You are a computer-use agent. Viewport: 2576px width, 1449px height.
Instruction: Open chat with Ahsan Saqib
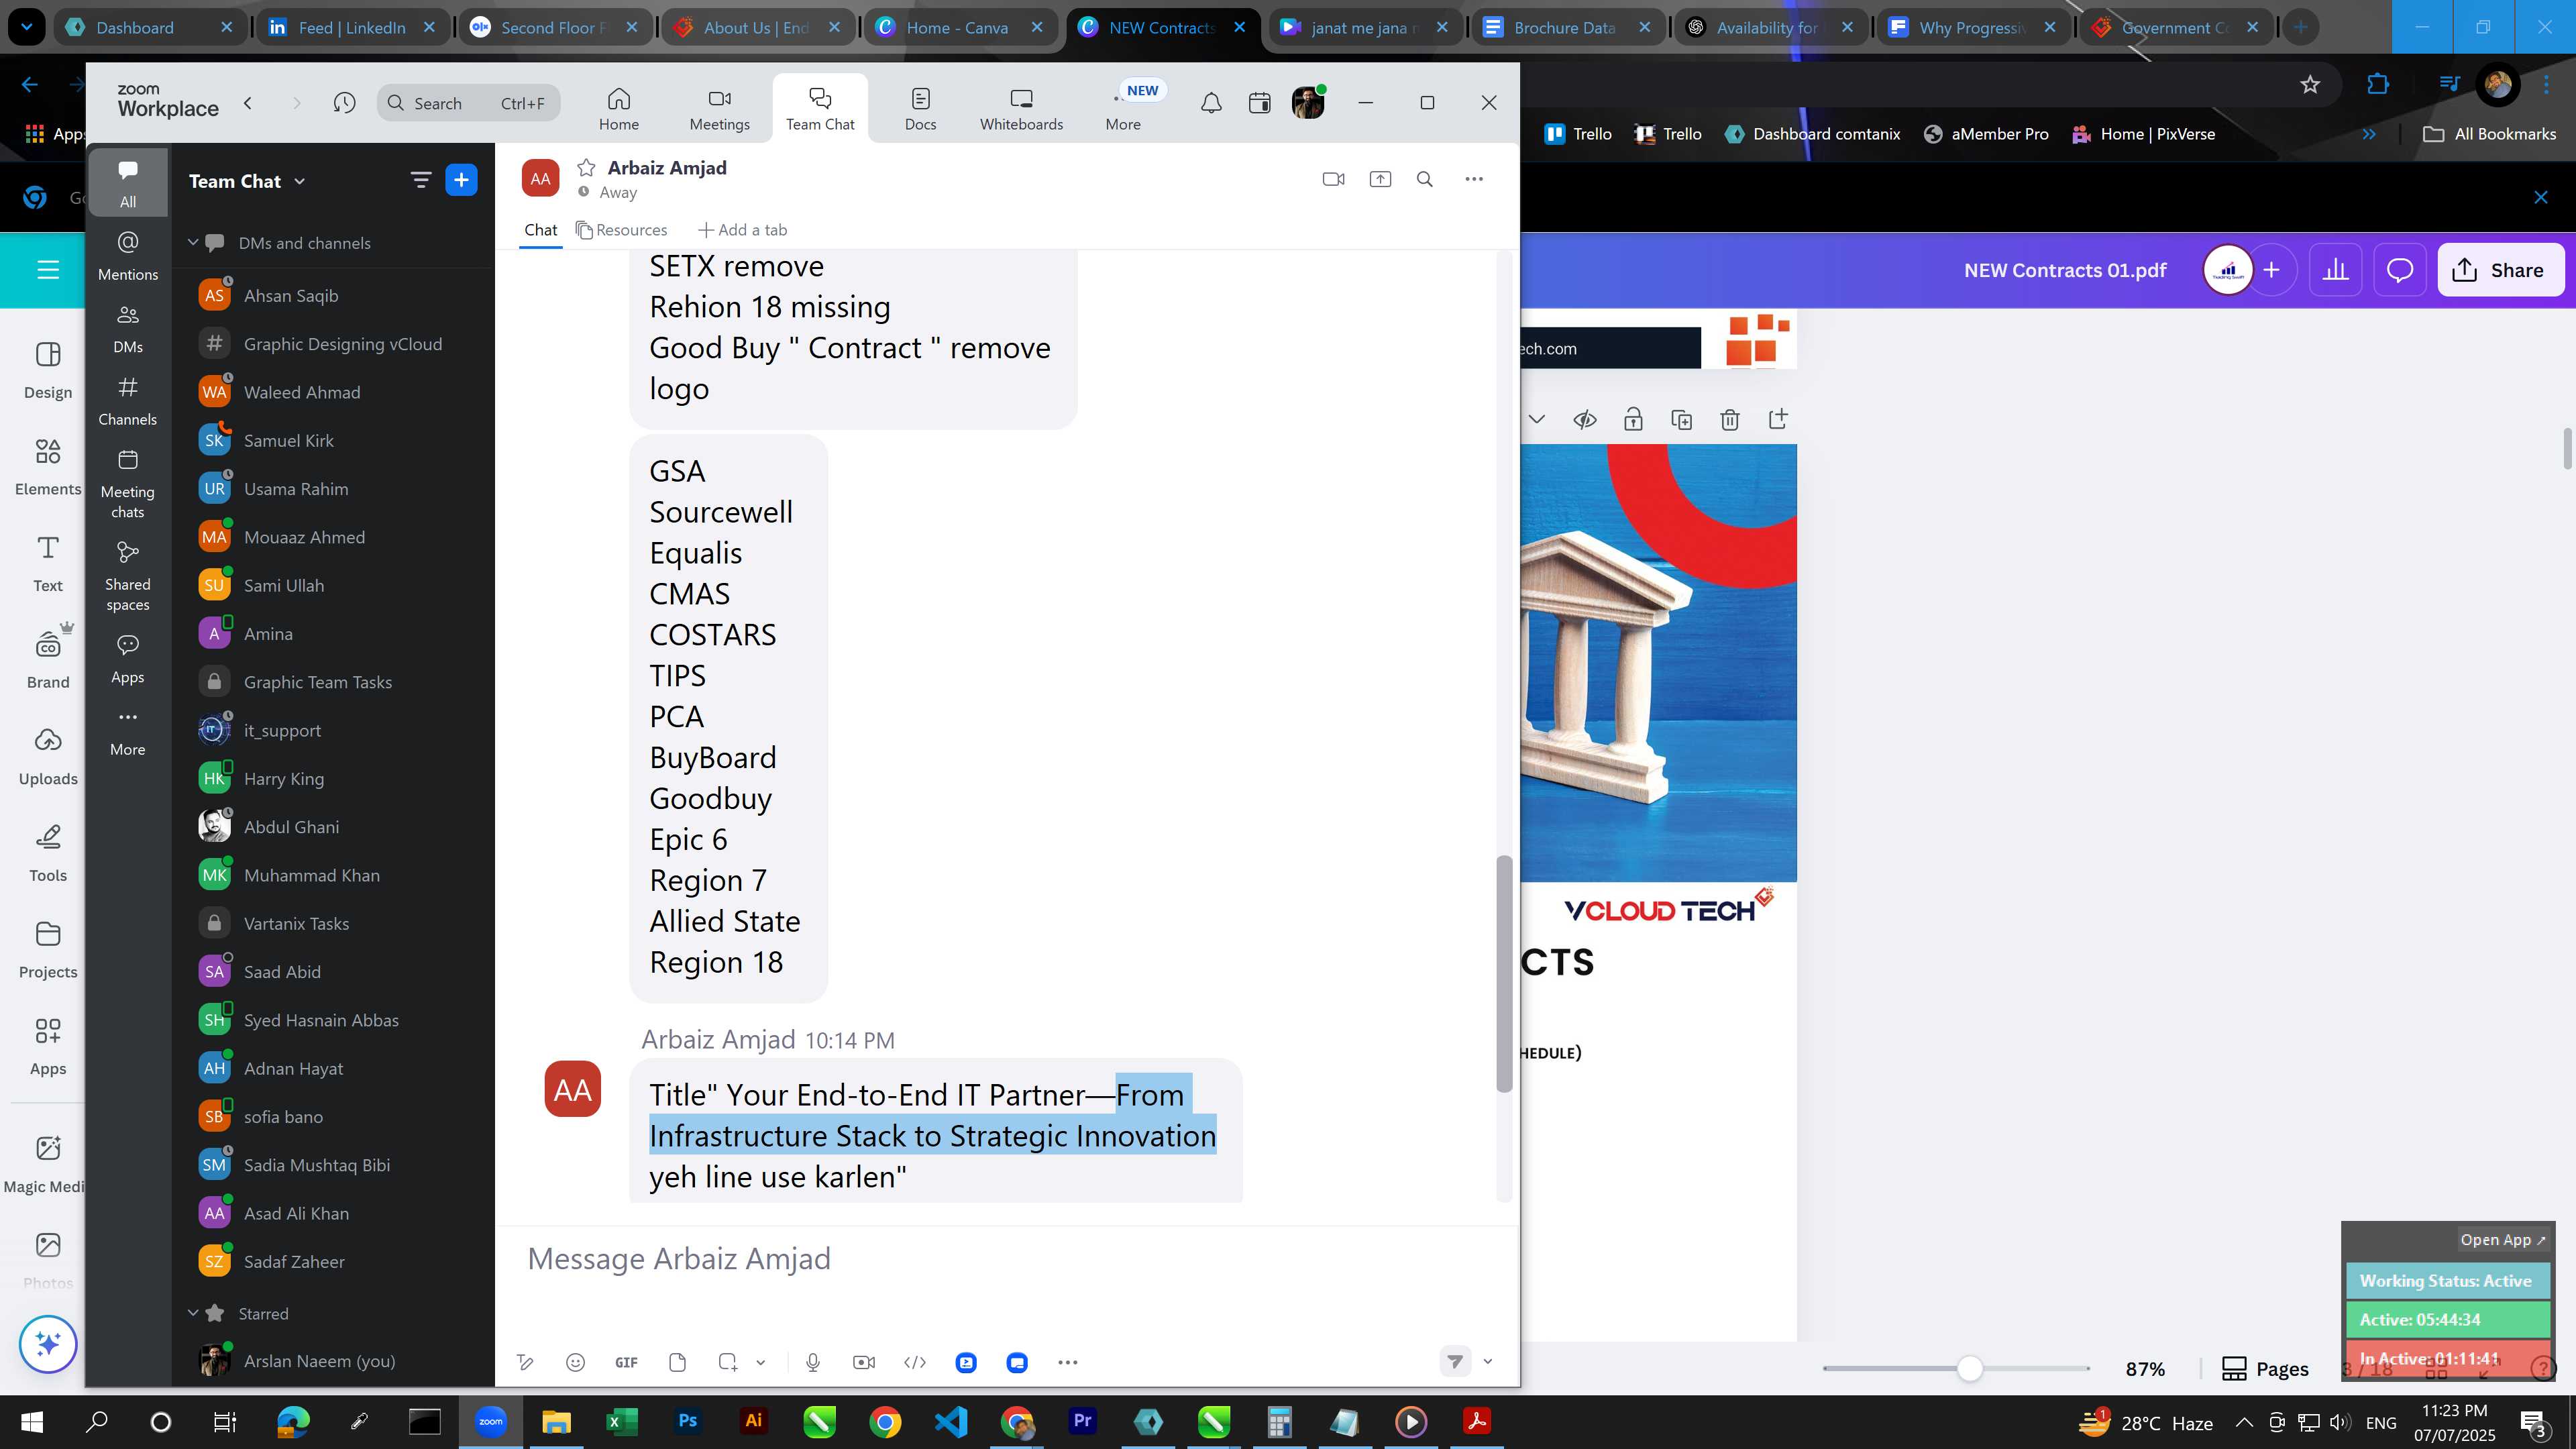(x=333, y=295)
